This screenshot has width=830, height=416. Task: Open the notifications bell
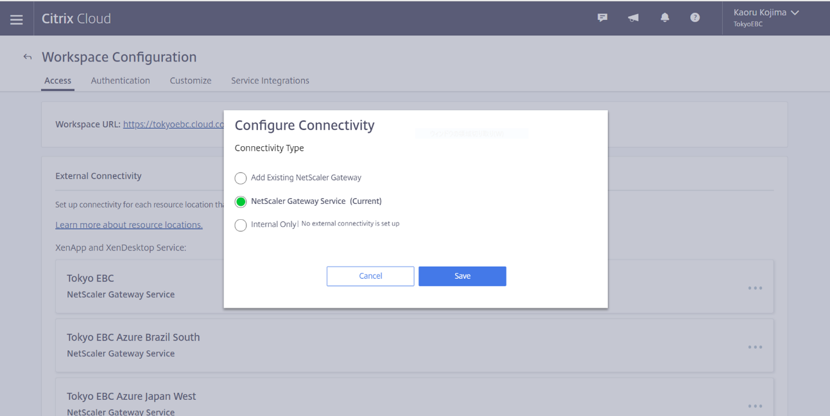coord(664,18)
